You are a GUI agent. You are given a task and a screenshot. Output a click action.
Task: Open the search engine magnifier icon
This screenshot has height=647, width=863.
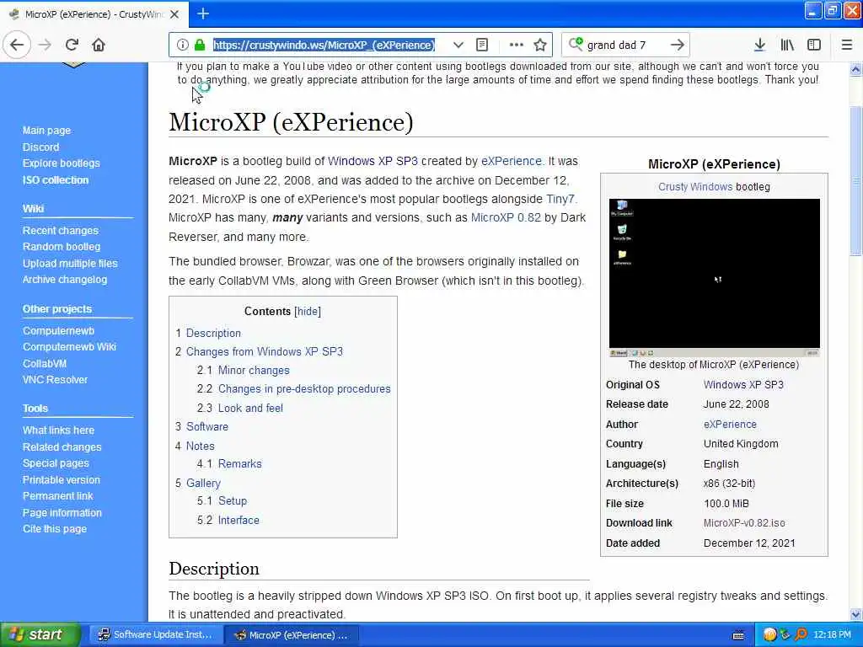tap(576, 44)
